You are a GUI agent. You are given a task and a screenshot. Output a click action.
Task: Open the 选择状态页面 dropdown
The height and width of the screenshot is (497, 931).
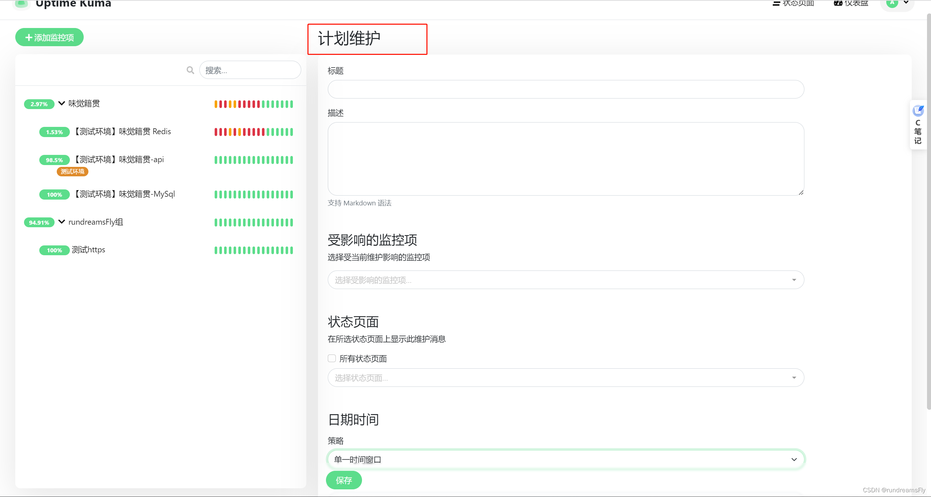click(x=566, y=378)
